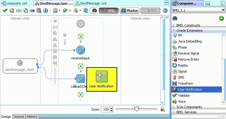
Task: Open the editor tab list dropdown
Action: [x=166, y=3]
